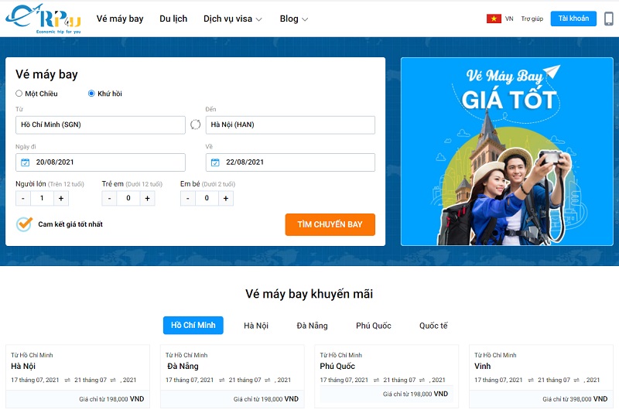Swap origin and destination with the circular arrows icon
Viewport: 619px width, 420px height.
pyautogui.click(x=196, y=125)
